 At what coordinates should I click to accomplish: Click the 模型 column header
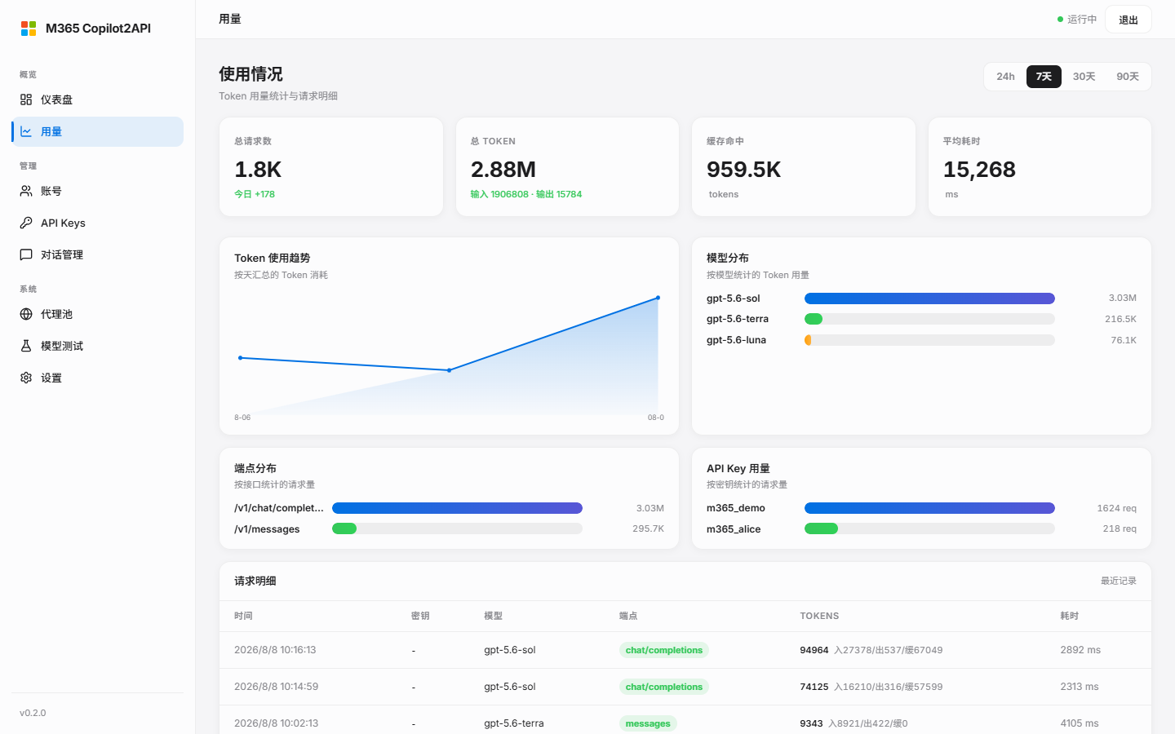[493, 616]
